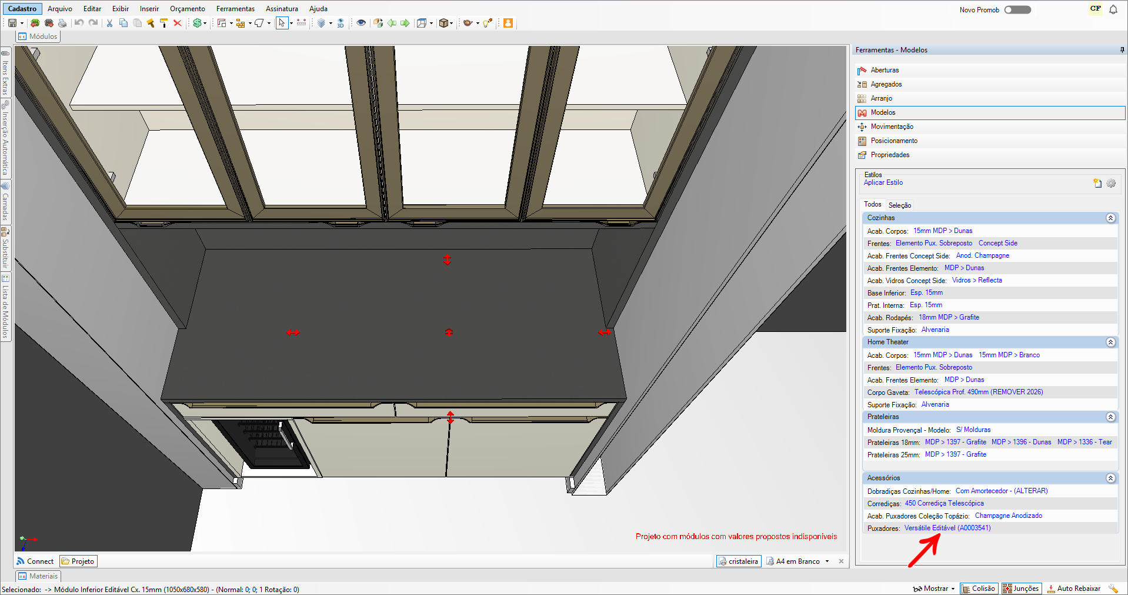The image size is (1128, 595).
Task: Select Propriedades in the tools list
Action: [x=890, y=155]
